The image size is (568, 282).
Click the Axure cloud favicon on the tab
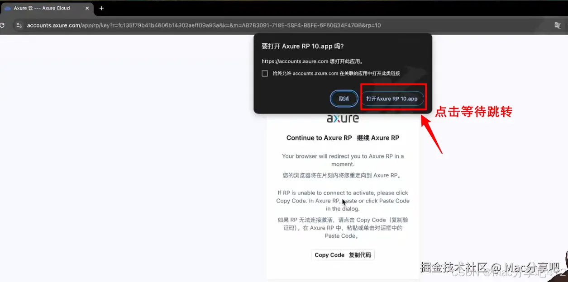7,8
